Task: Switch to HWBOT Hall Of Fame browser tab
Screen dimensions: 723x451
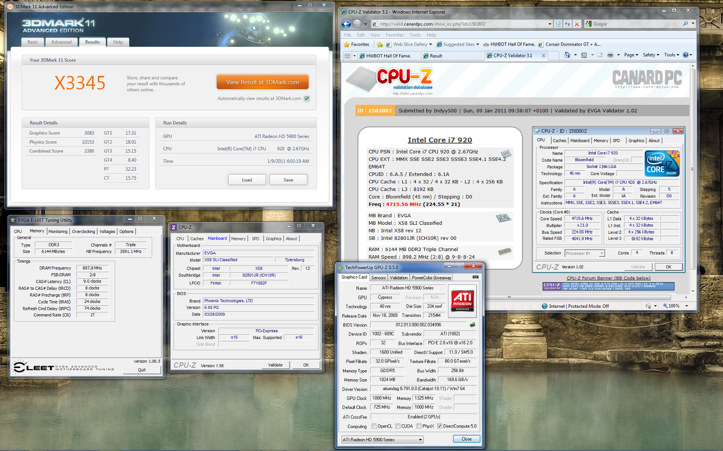Action: [389, 56]
